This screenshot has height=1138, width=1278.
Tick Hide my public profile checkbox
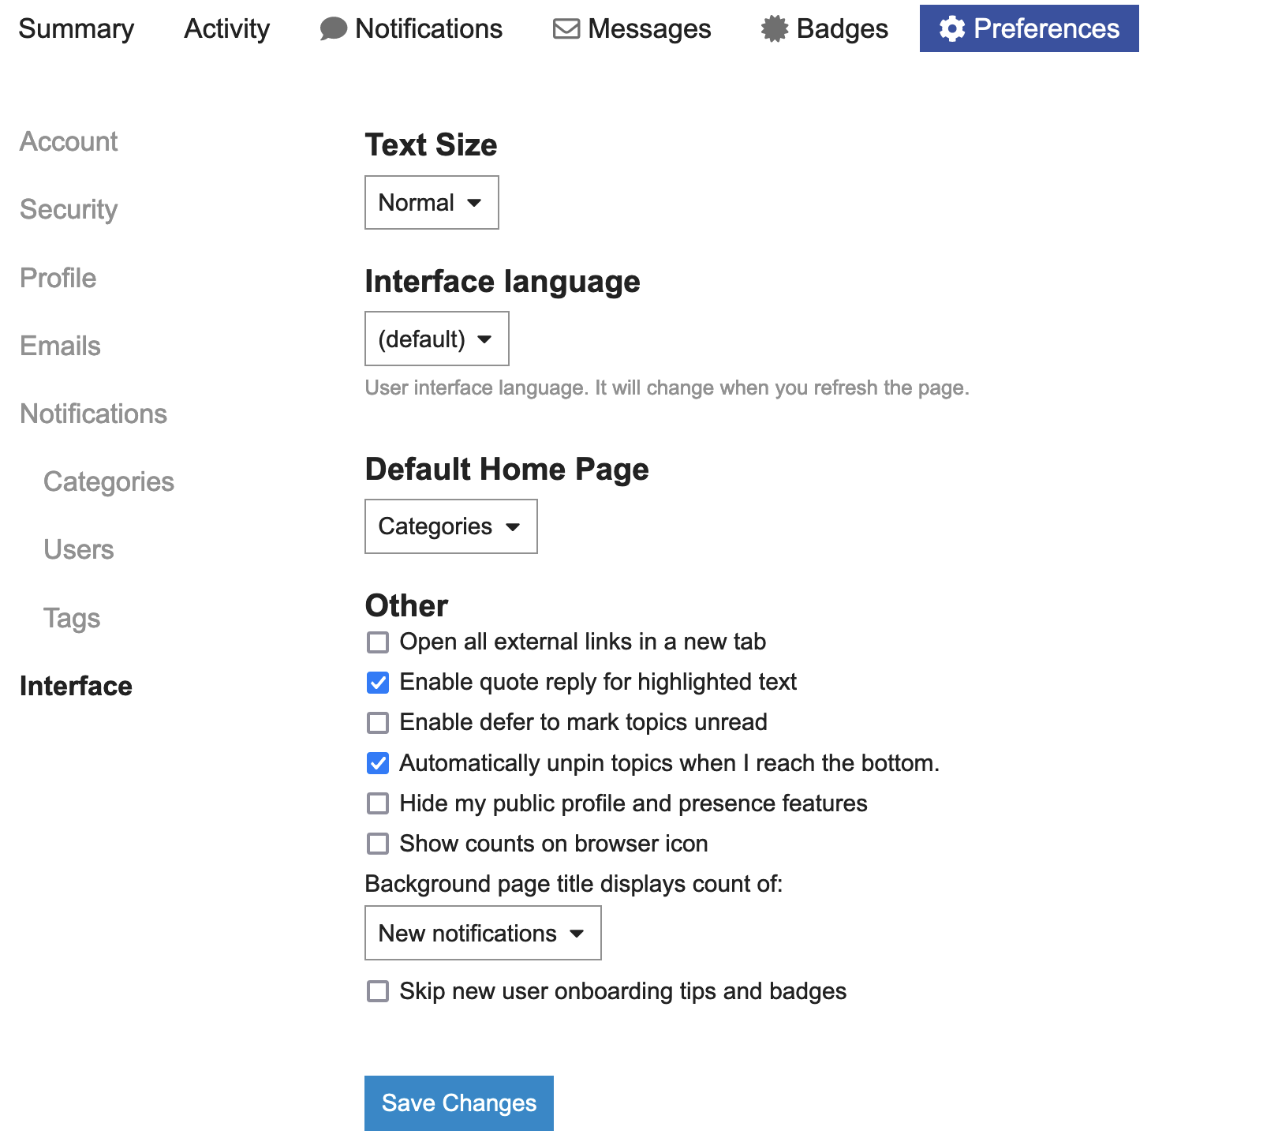pyautogui.click(x=378, y=803)
